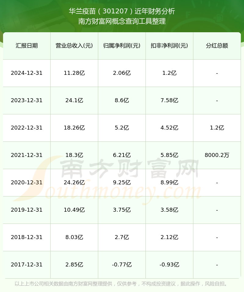Click the revenue value 18.26亿
The image size is (244, 292).
click(74, 128)
